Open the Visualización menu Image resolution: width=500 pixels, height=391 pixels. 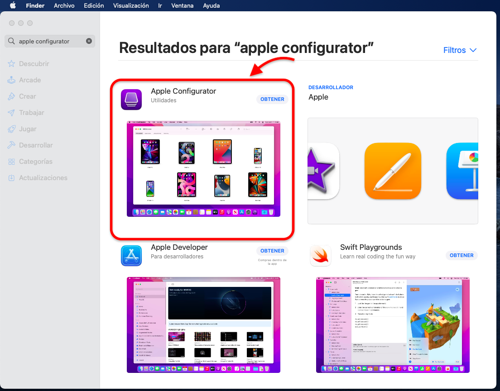point(131,5)
